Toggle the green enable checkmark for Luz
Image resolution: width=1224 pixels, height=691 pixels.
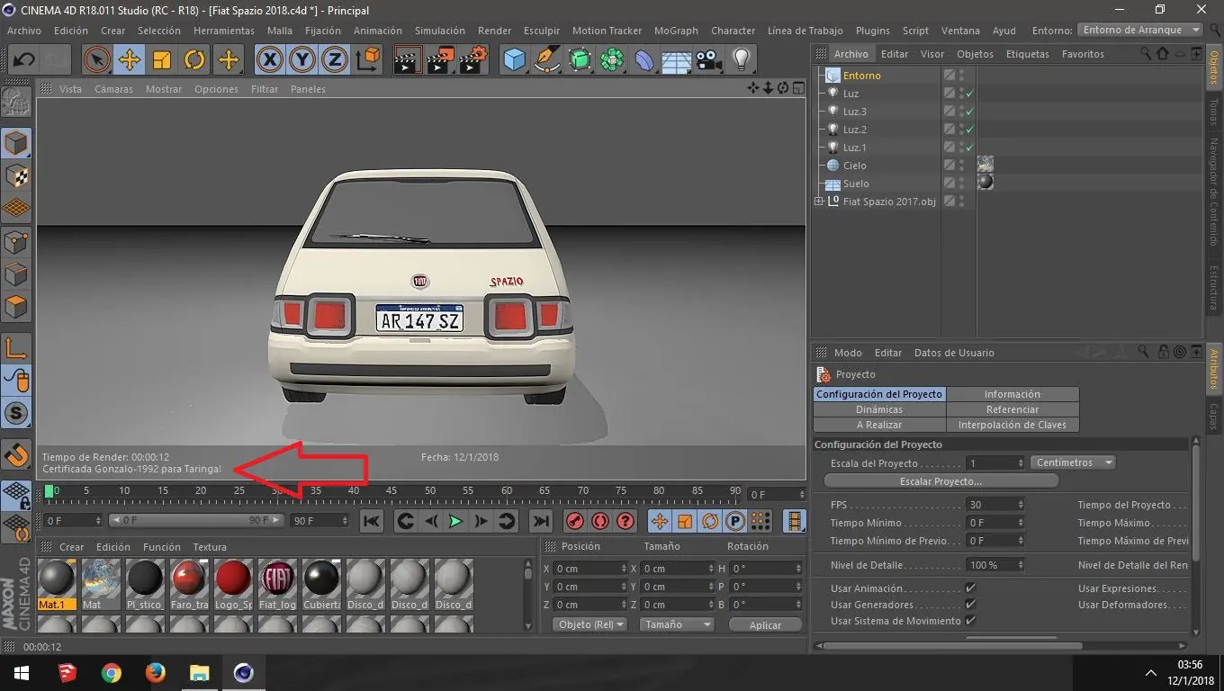coord(970,94)
